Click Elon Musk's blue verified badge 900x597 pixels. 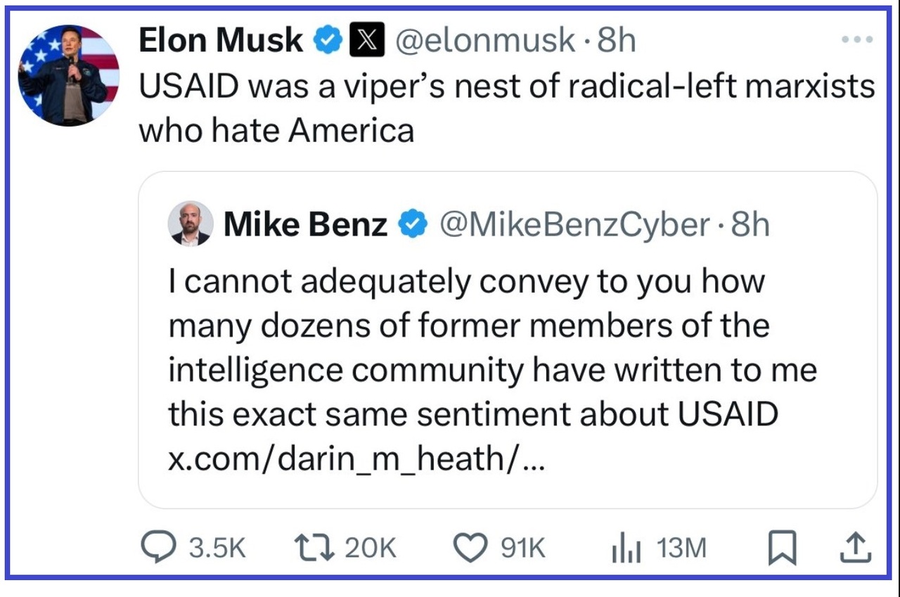pos(328,41)
